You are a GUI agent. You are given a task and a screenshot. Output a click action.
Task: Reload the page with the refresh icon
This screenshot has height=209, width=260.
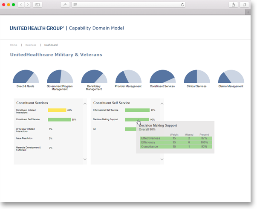(182, 5)
